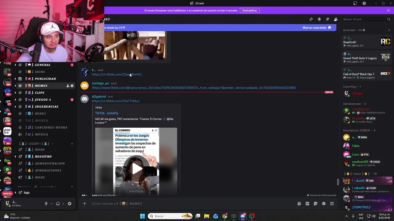Screen dimensions: 394x221
Task: Click dj5gabriel username
Action: point(99,96)
